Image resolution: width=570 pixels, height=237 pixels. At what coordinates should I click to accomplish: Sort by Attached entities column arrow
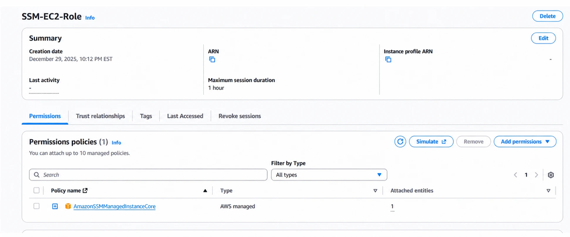(x=548, y=190)
